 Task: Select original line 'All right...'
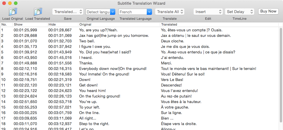click(88, 118)
